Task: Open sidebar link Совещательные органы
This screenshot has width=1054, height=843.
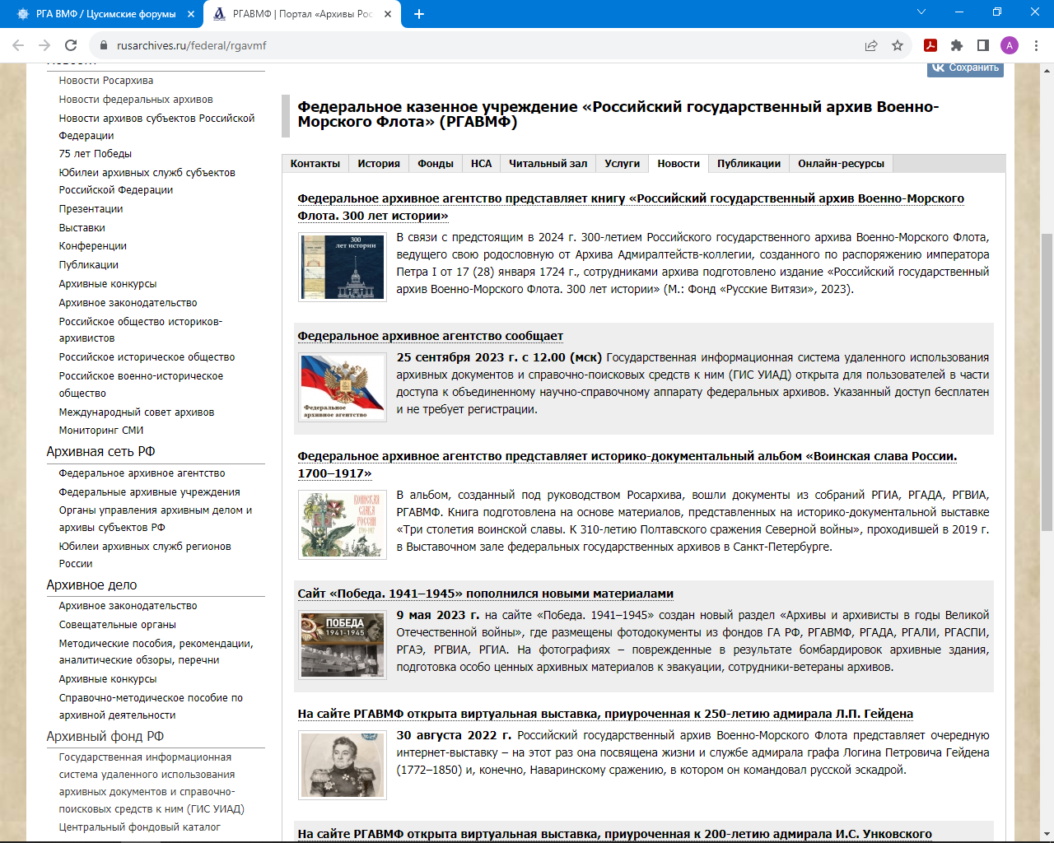Action: [x=118, y=625]
